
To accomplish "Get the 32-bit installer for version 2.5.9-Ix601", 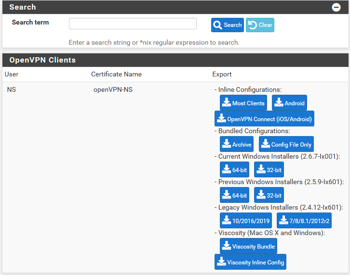I will coord(269,195).
